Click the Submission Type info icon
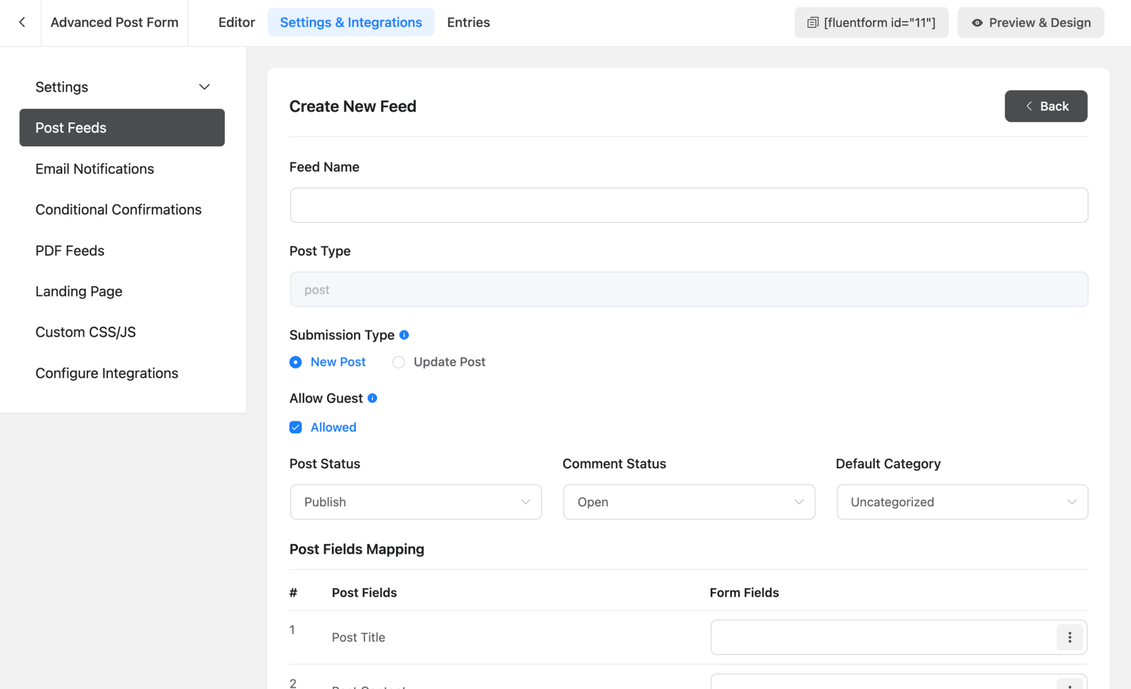The width and height of the screenshot is (1131, 689). click(x=404, y=335)
